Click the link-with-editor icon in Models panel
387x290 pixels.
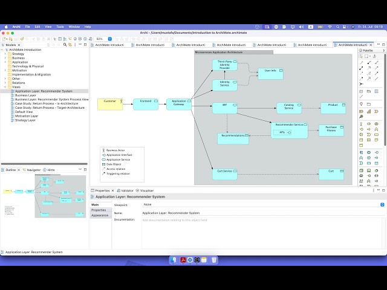[70, 45]
